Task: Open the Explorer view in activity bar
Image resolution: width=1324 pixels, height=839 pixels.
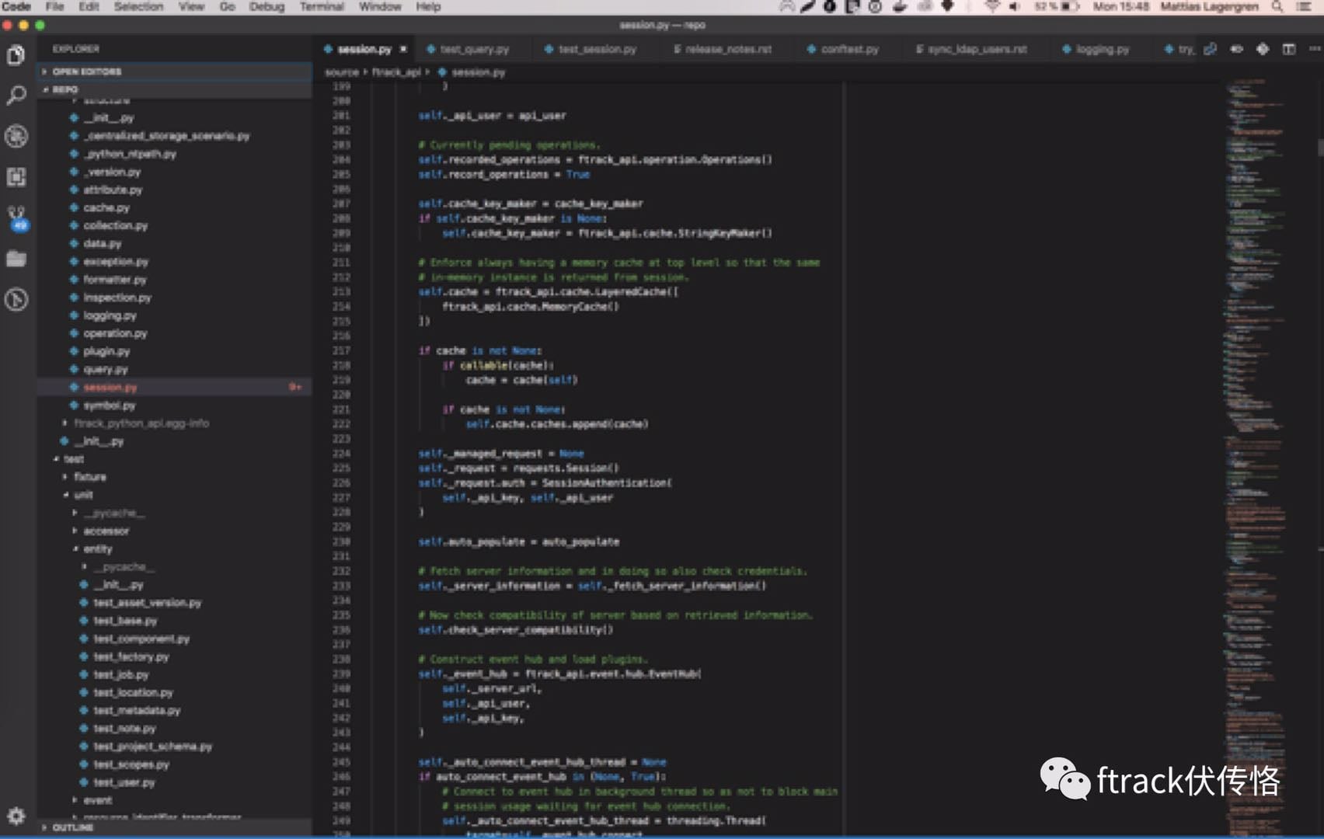Action: [x=16, y=55]
